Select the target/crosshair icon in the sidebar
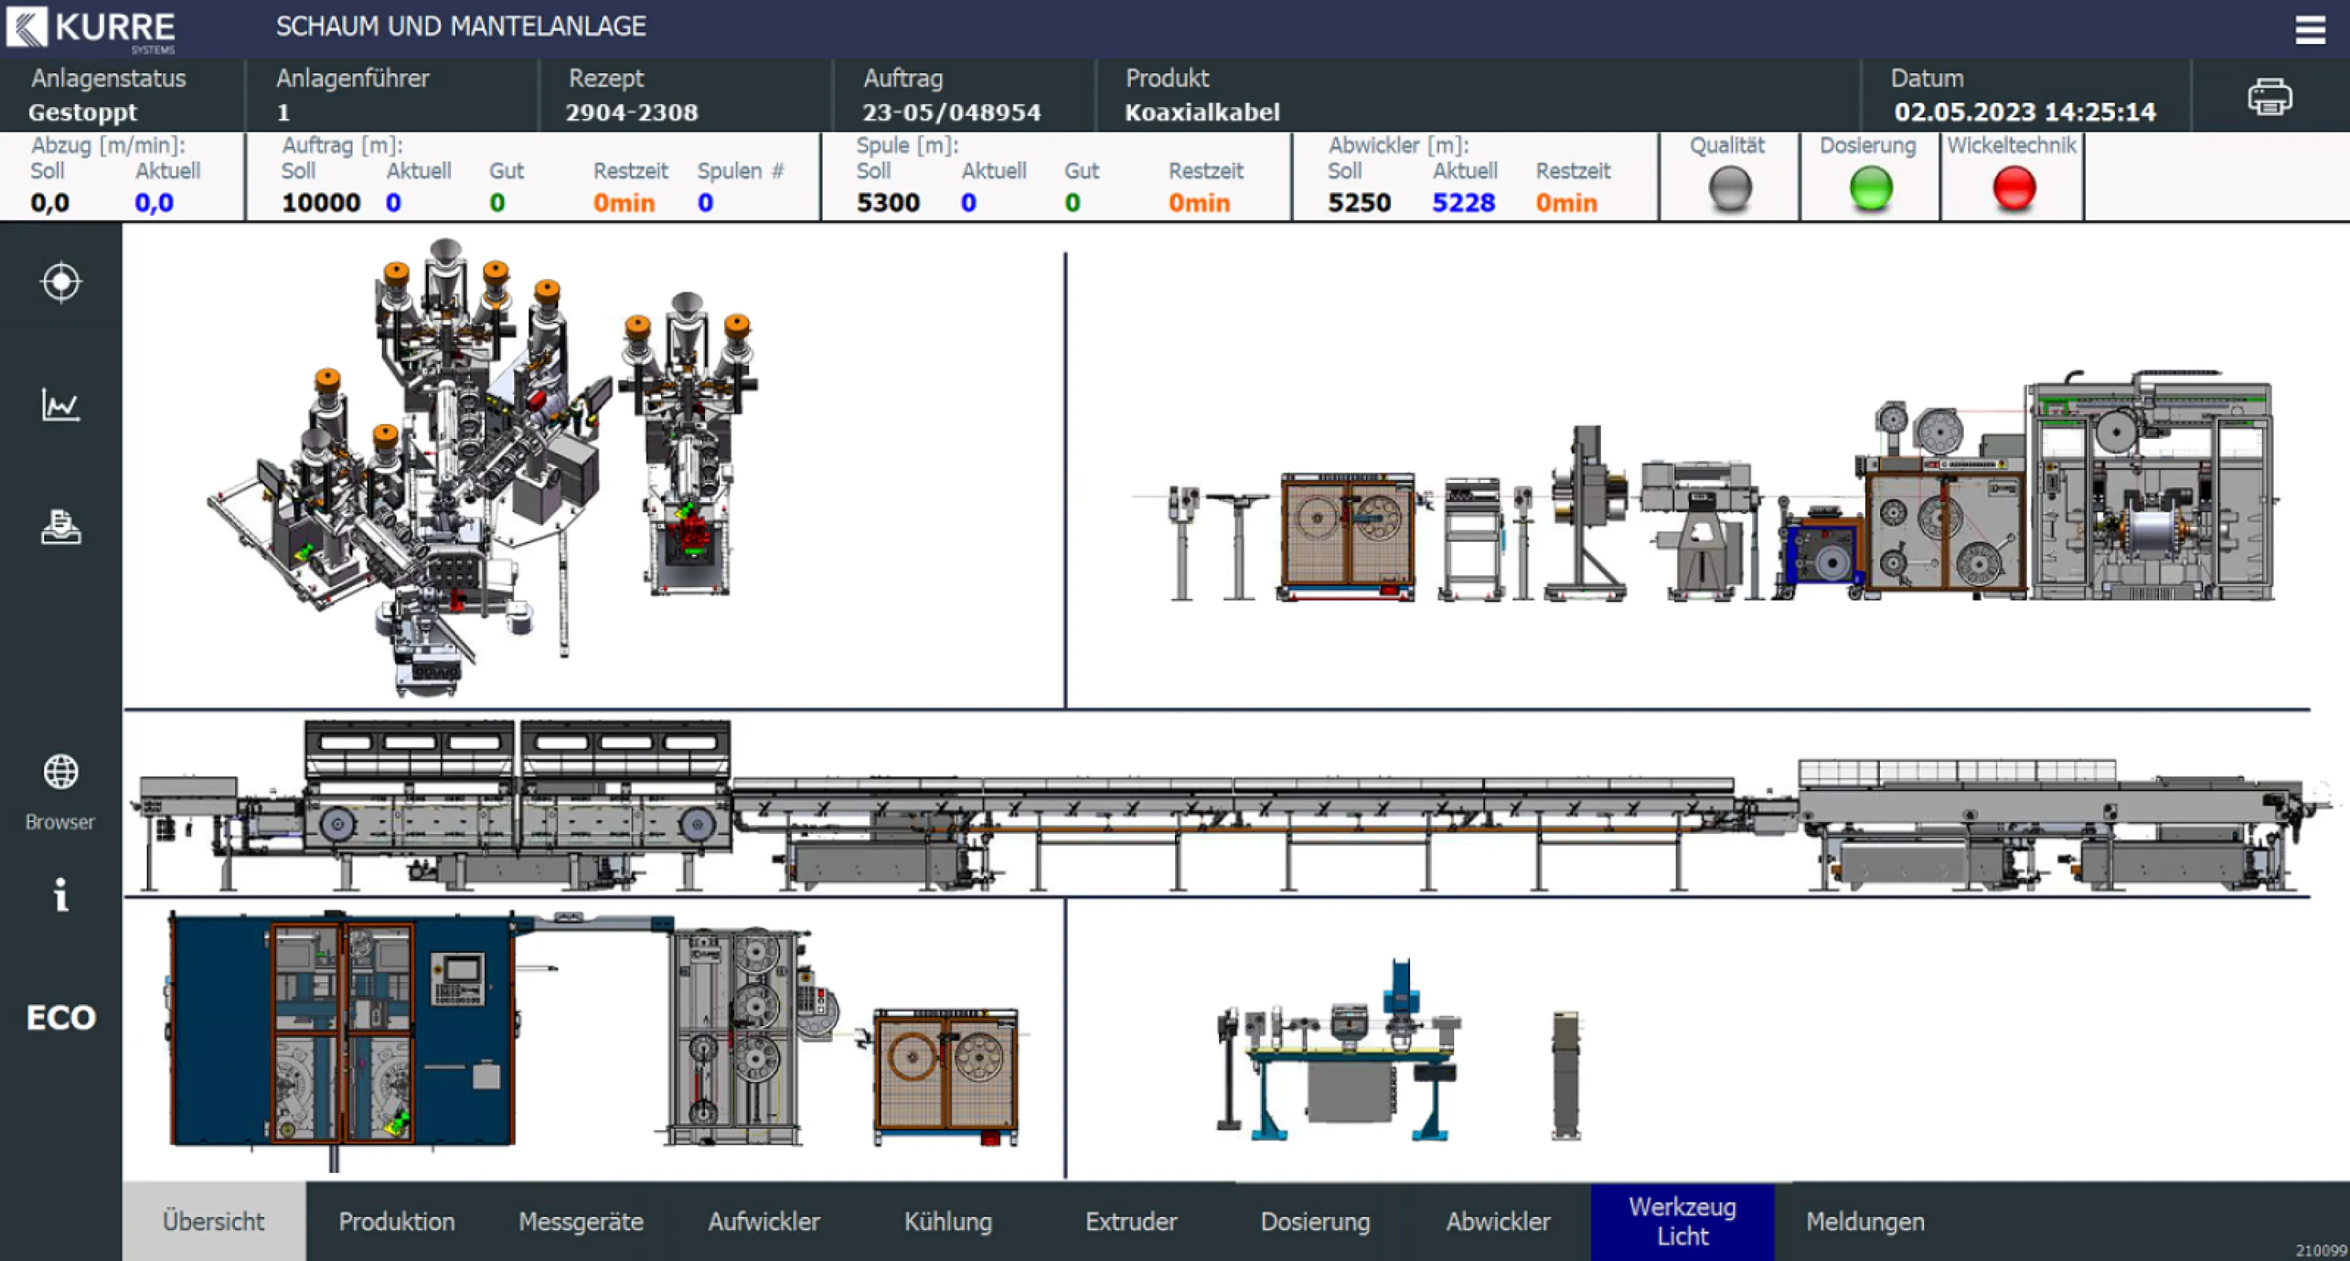Viewport: 2350px width, 1261px height. pos(60,283)
